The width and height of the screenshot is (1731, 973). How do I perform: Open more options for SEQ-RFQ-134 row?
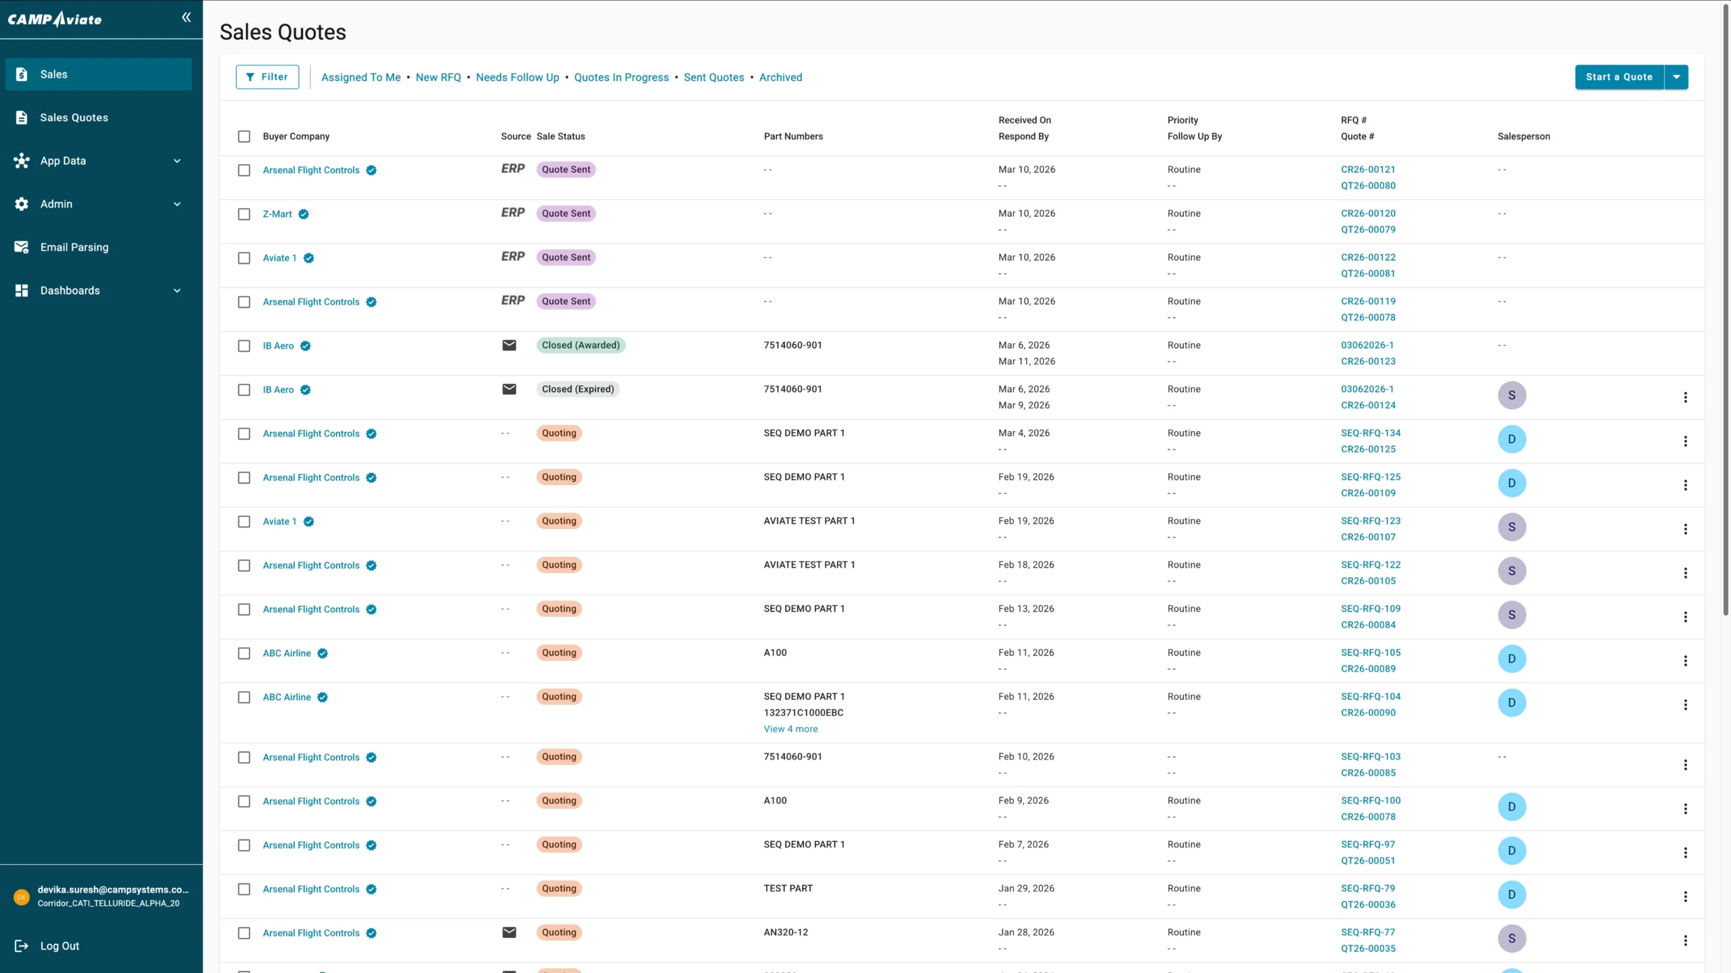(1685, 441)
